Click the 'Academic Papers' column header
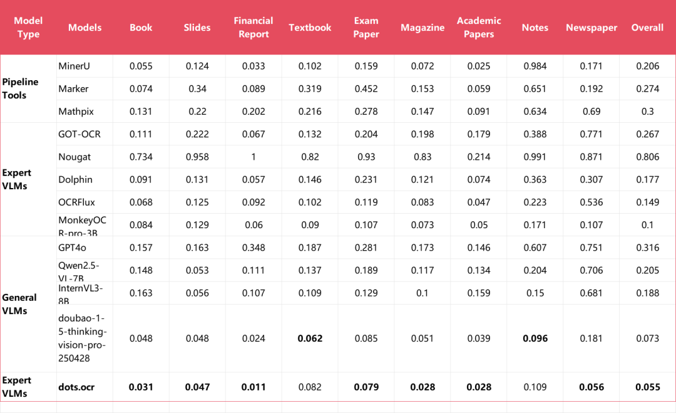 click(479, 27)
